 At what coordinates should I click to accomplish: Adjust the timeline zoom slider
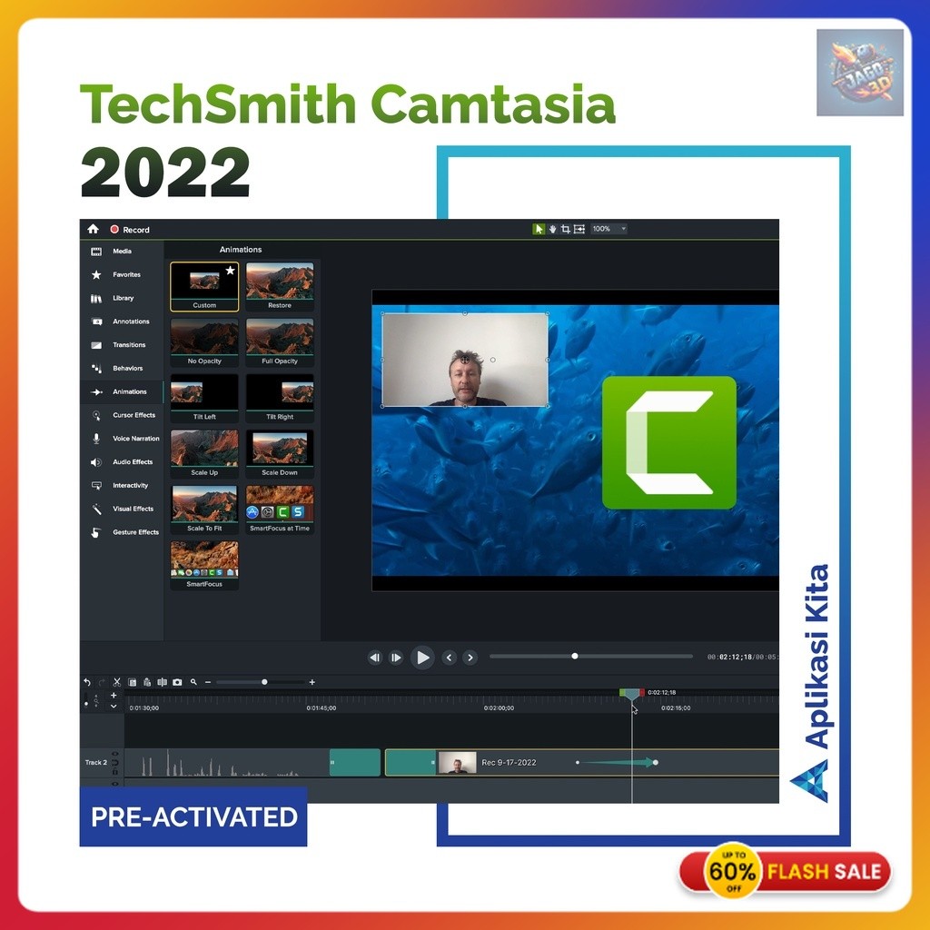coord(263,681)
